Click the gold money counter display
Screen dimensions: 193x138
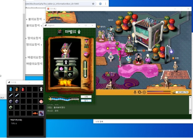180,92
